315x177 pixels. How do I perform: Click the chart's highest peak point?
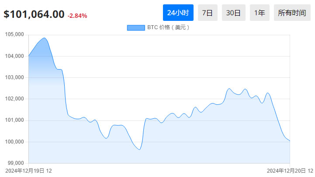coord(44,38)
